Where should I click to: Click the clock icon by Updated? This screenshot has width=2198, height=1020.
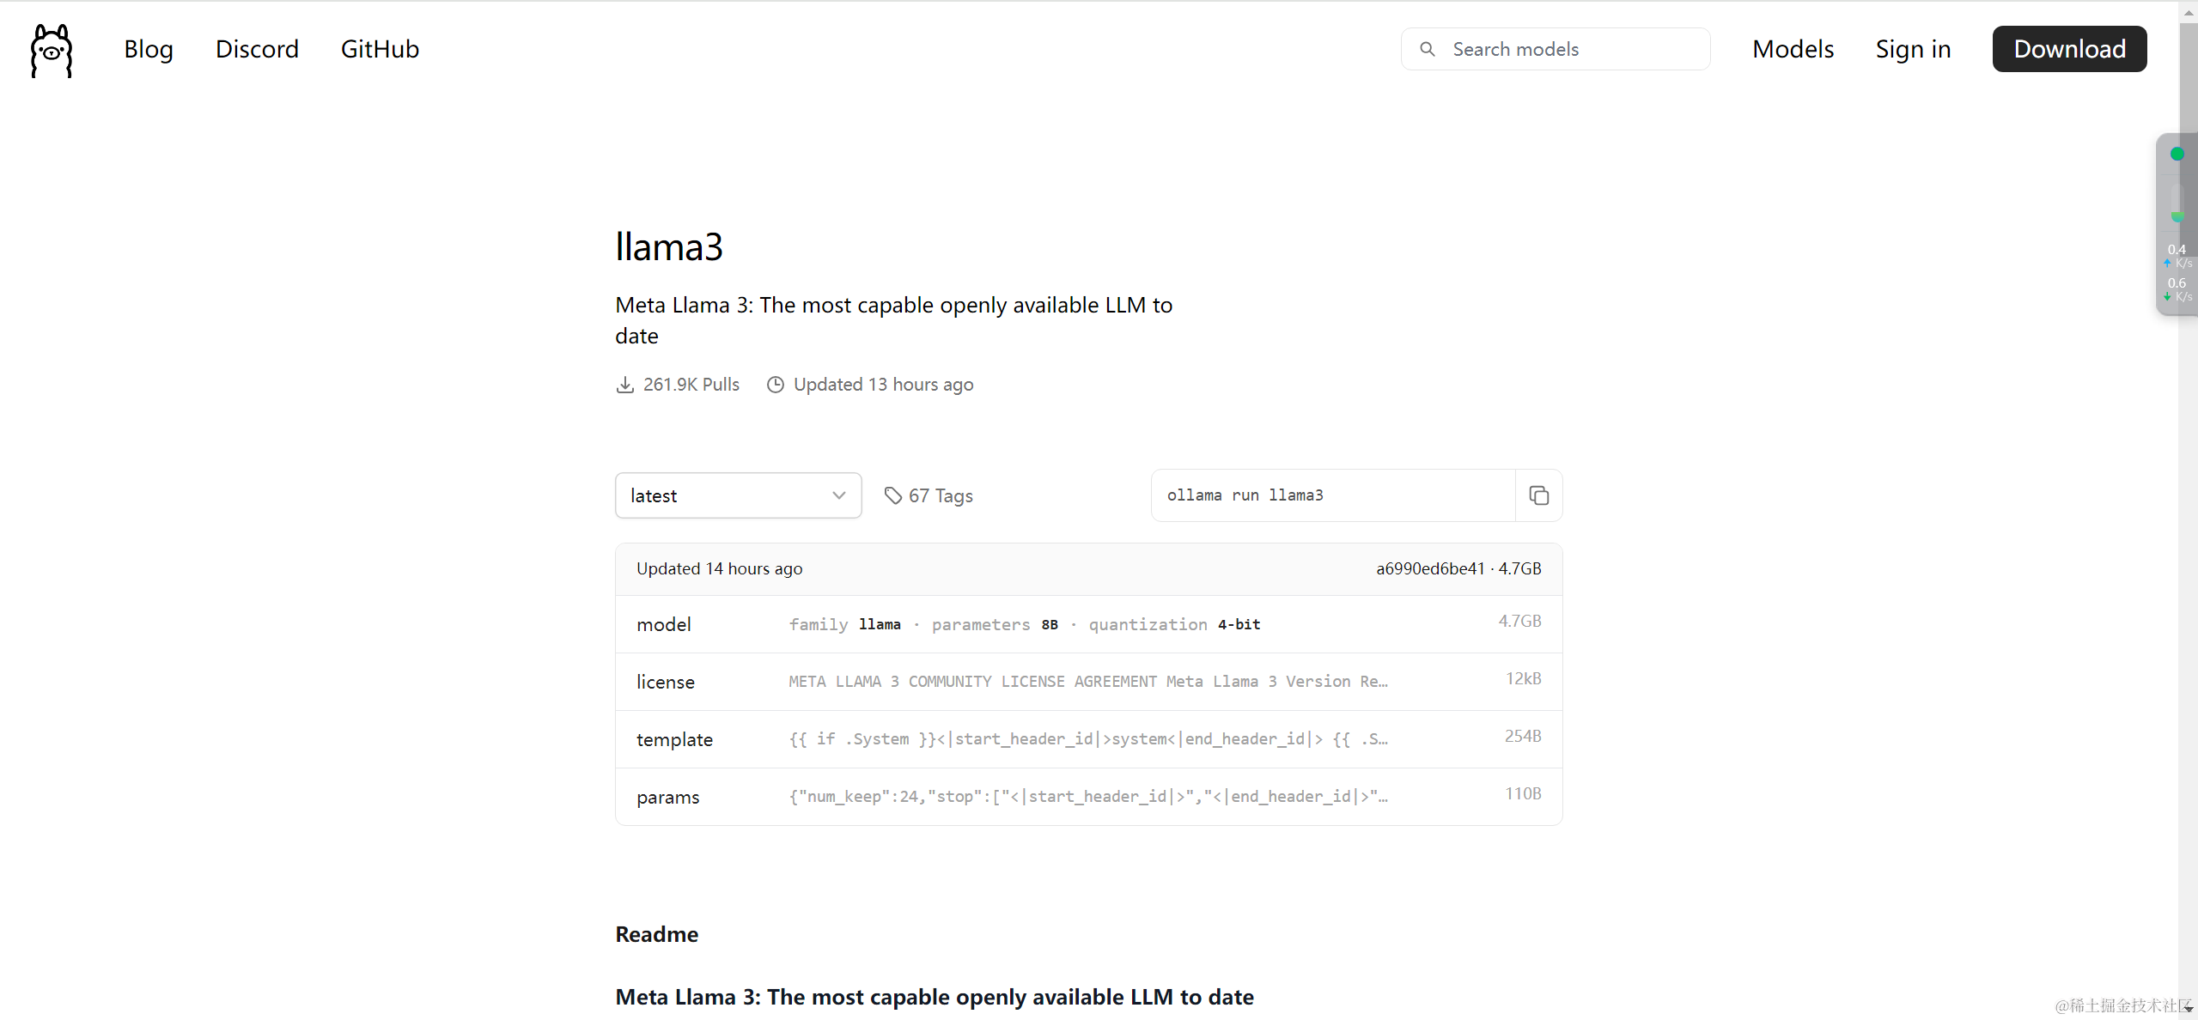(x=776, y=385)
